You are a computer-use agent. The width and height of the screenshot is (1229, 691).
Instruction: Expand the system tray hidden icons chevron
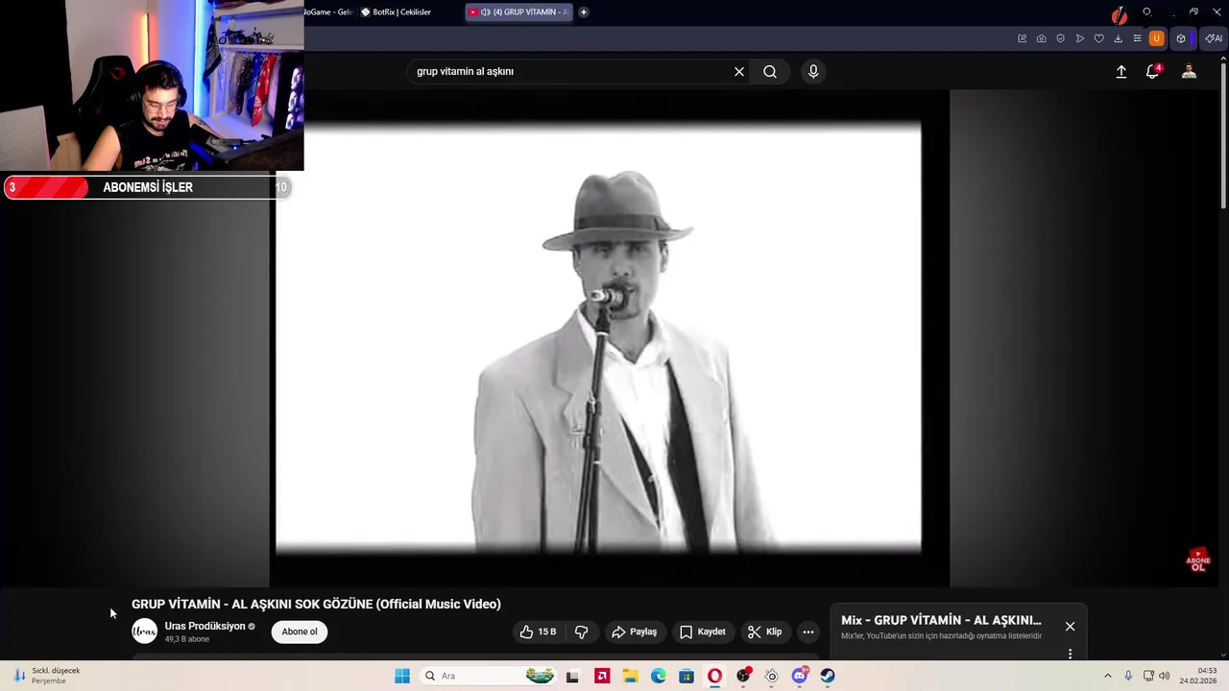1107,676
